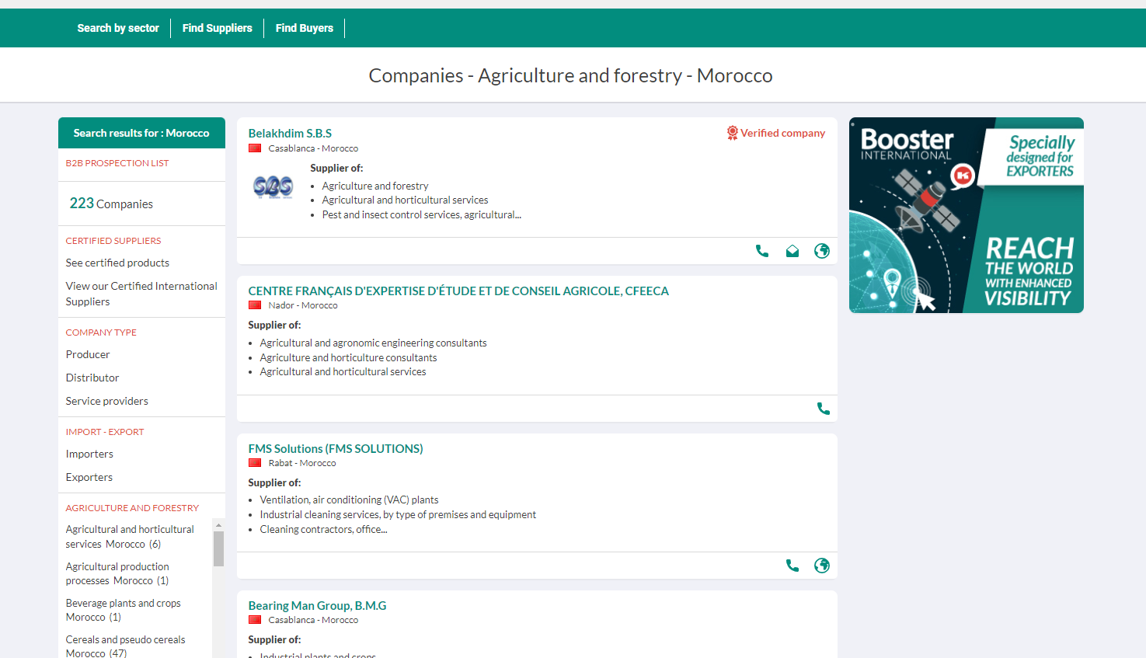Click Ventilation, air conditioning (VAC) plants item

pyautogui.click(x=350, y=500)
